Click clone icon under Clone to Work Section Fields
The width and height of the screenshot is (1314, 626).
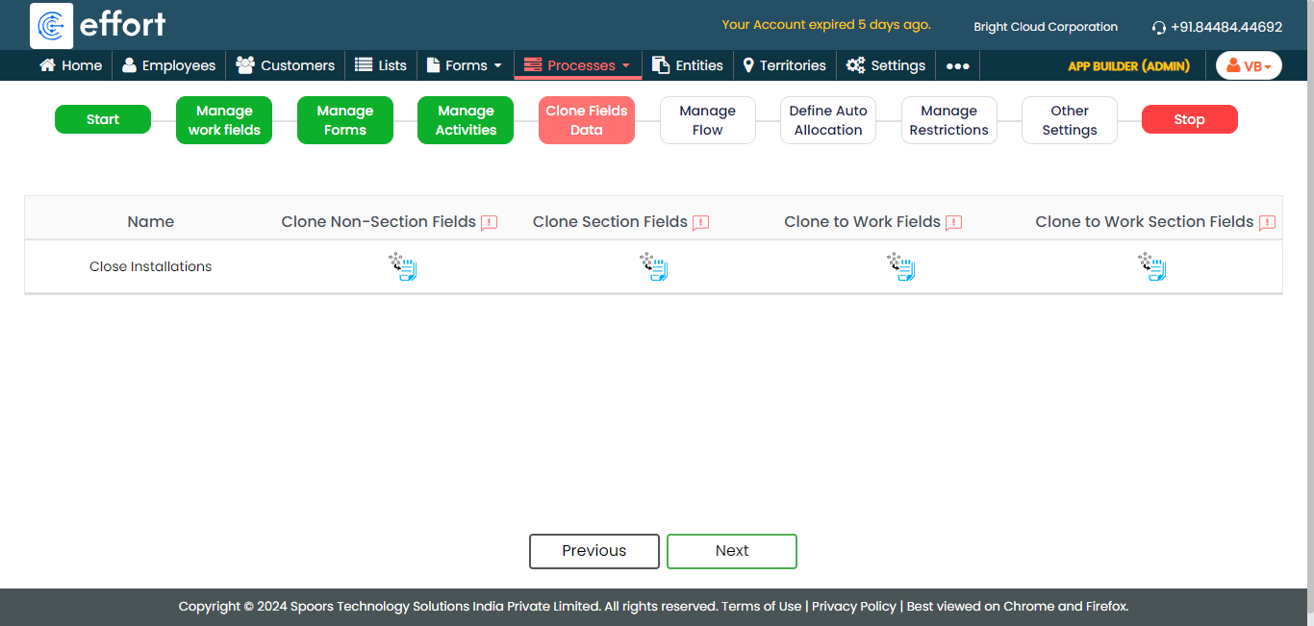(1151, 267)
